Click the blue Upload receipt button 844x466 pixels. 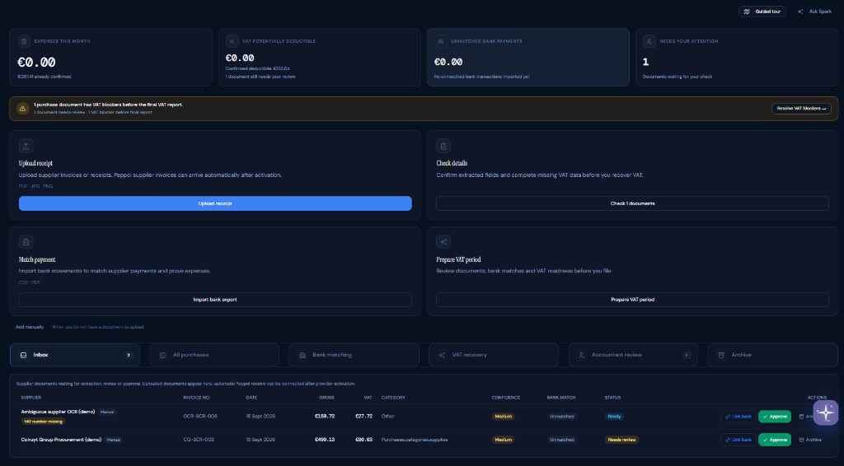click(x=215, y=203)
